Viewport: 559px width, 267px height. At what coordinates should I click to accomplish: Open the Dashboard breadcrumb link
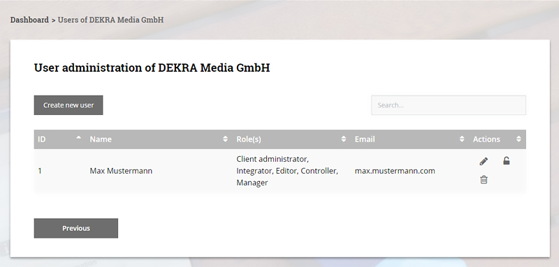point(29,20)
